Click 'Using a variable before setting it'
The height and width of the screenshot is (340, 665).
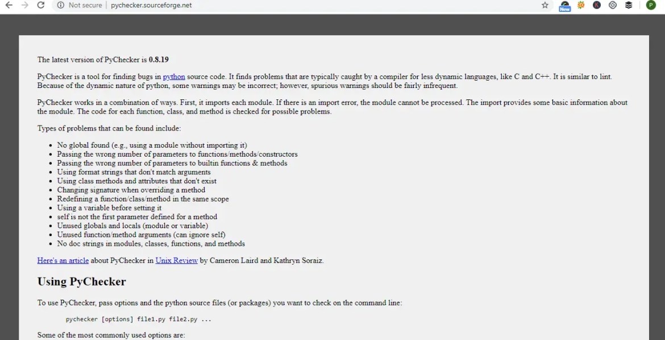[109, 208]
